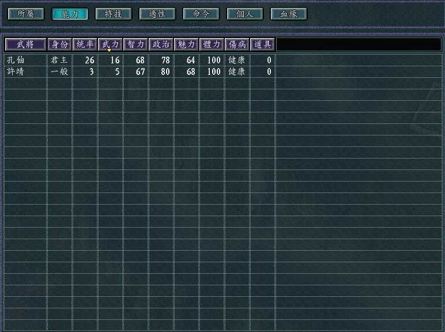Click 孔伷's 智力 value 68

point(140,60)
